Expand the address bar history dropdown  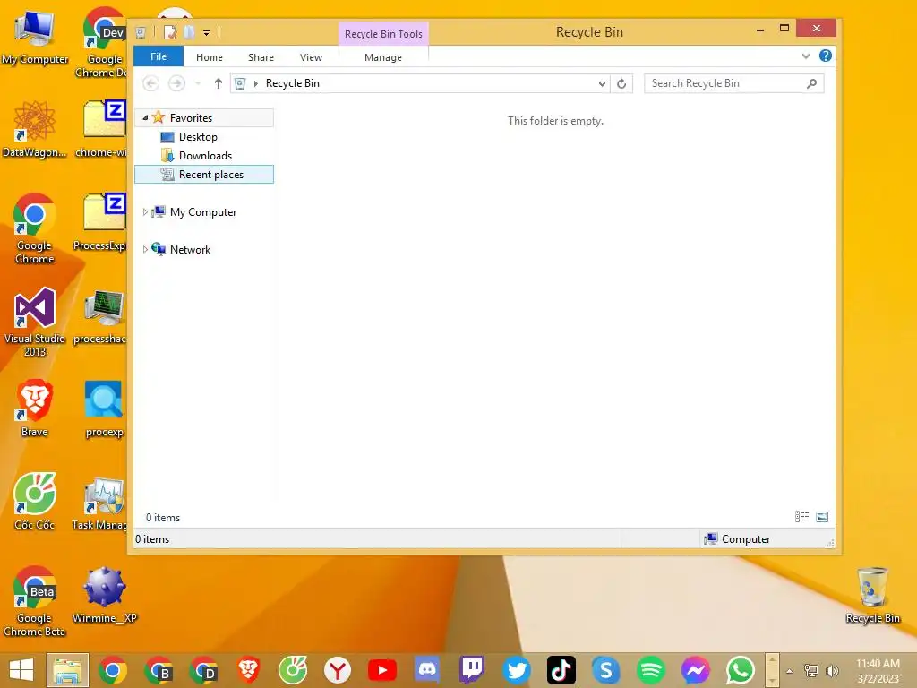click(602, 83)
